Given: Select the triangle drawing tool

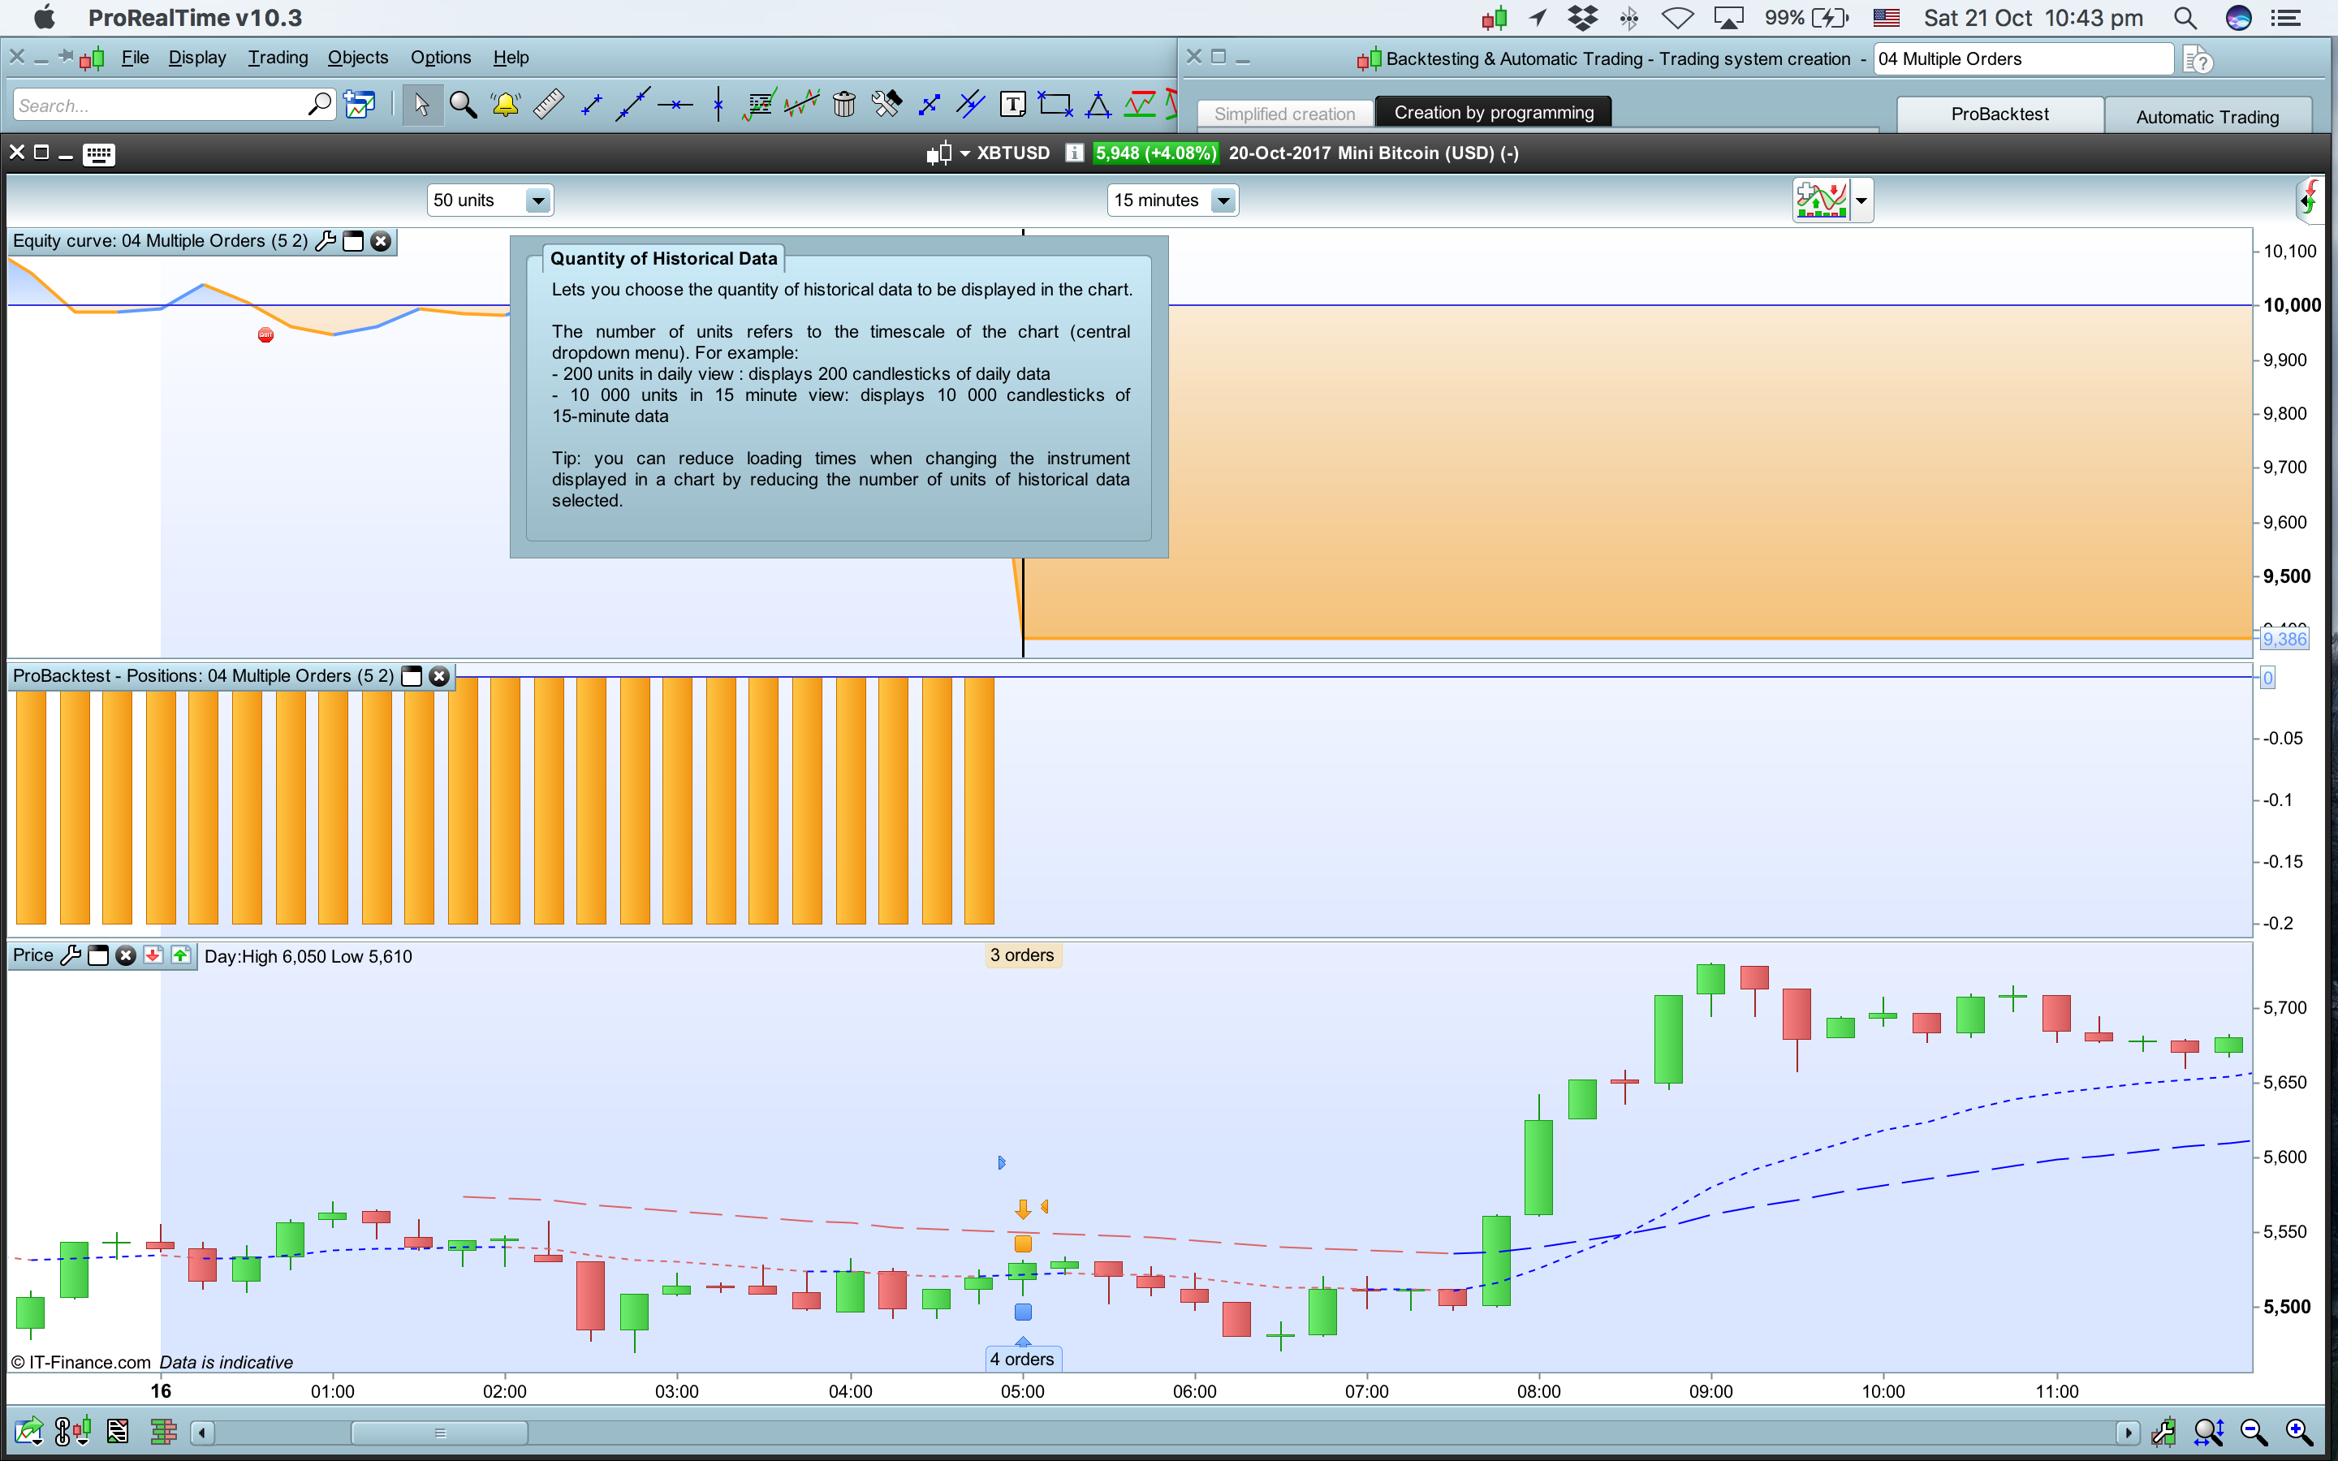Looking at the screenshot, I should click(1098, 105).
